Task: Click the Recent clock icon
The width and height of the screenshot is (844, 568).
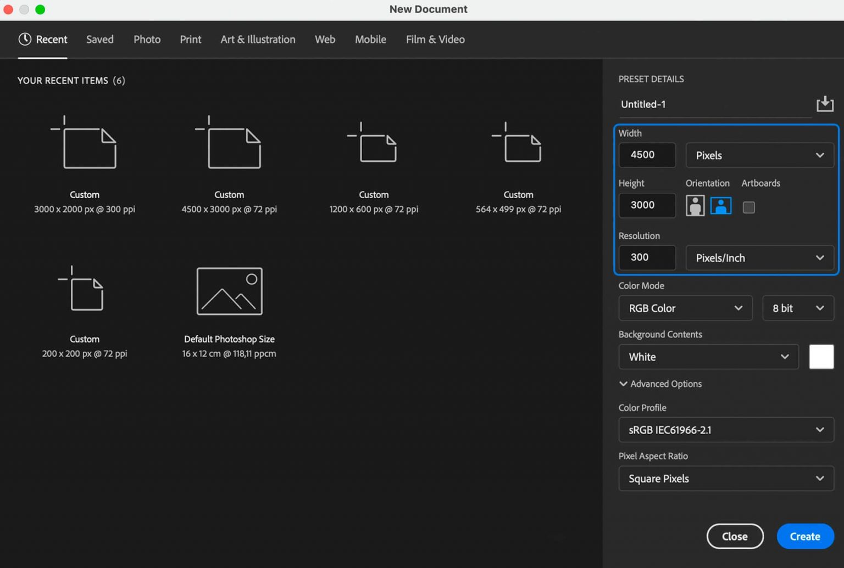Action: (25, 39)
